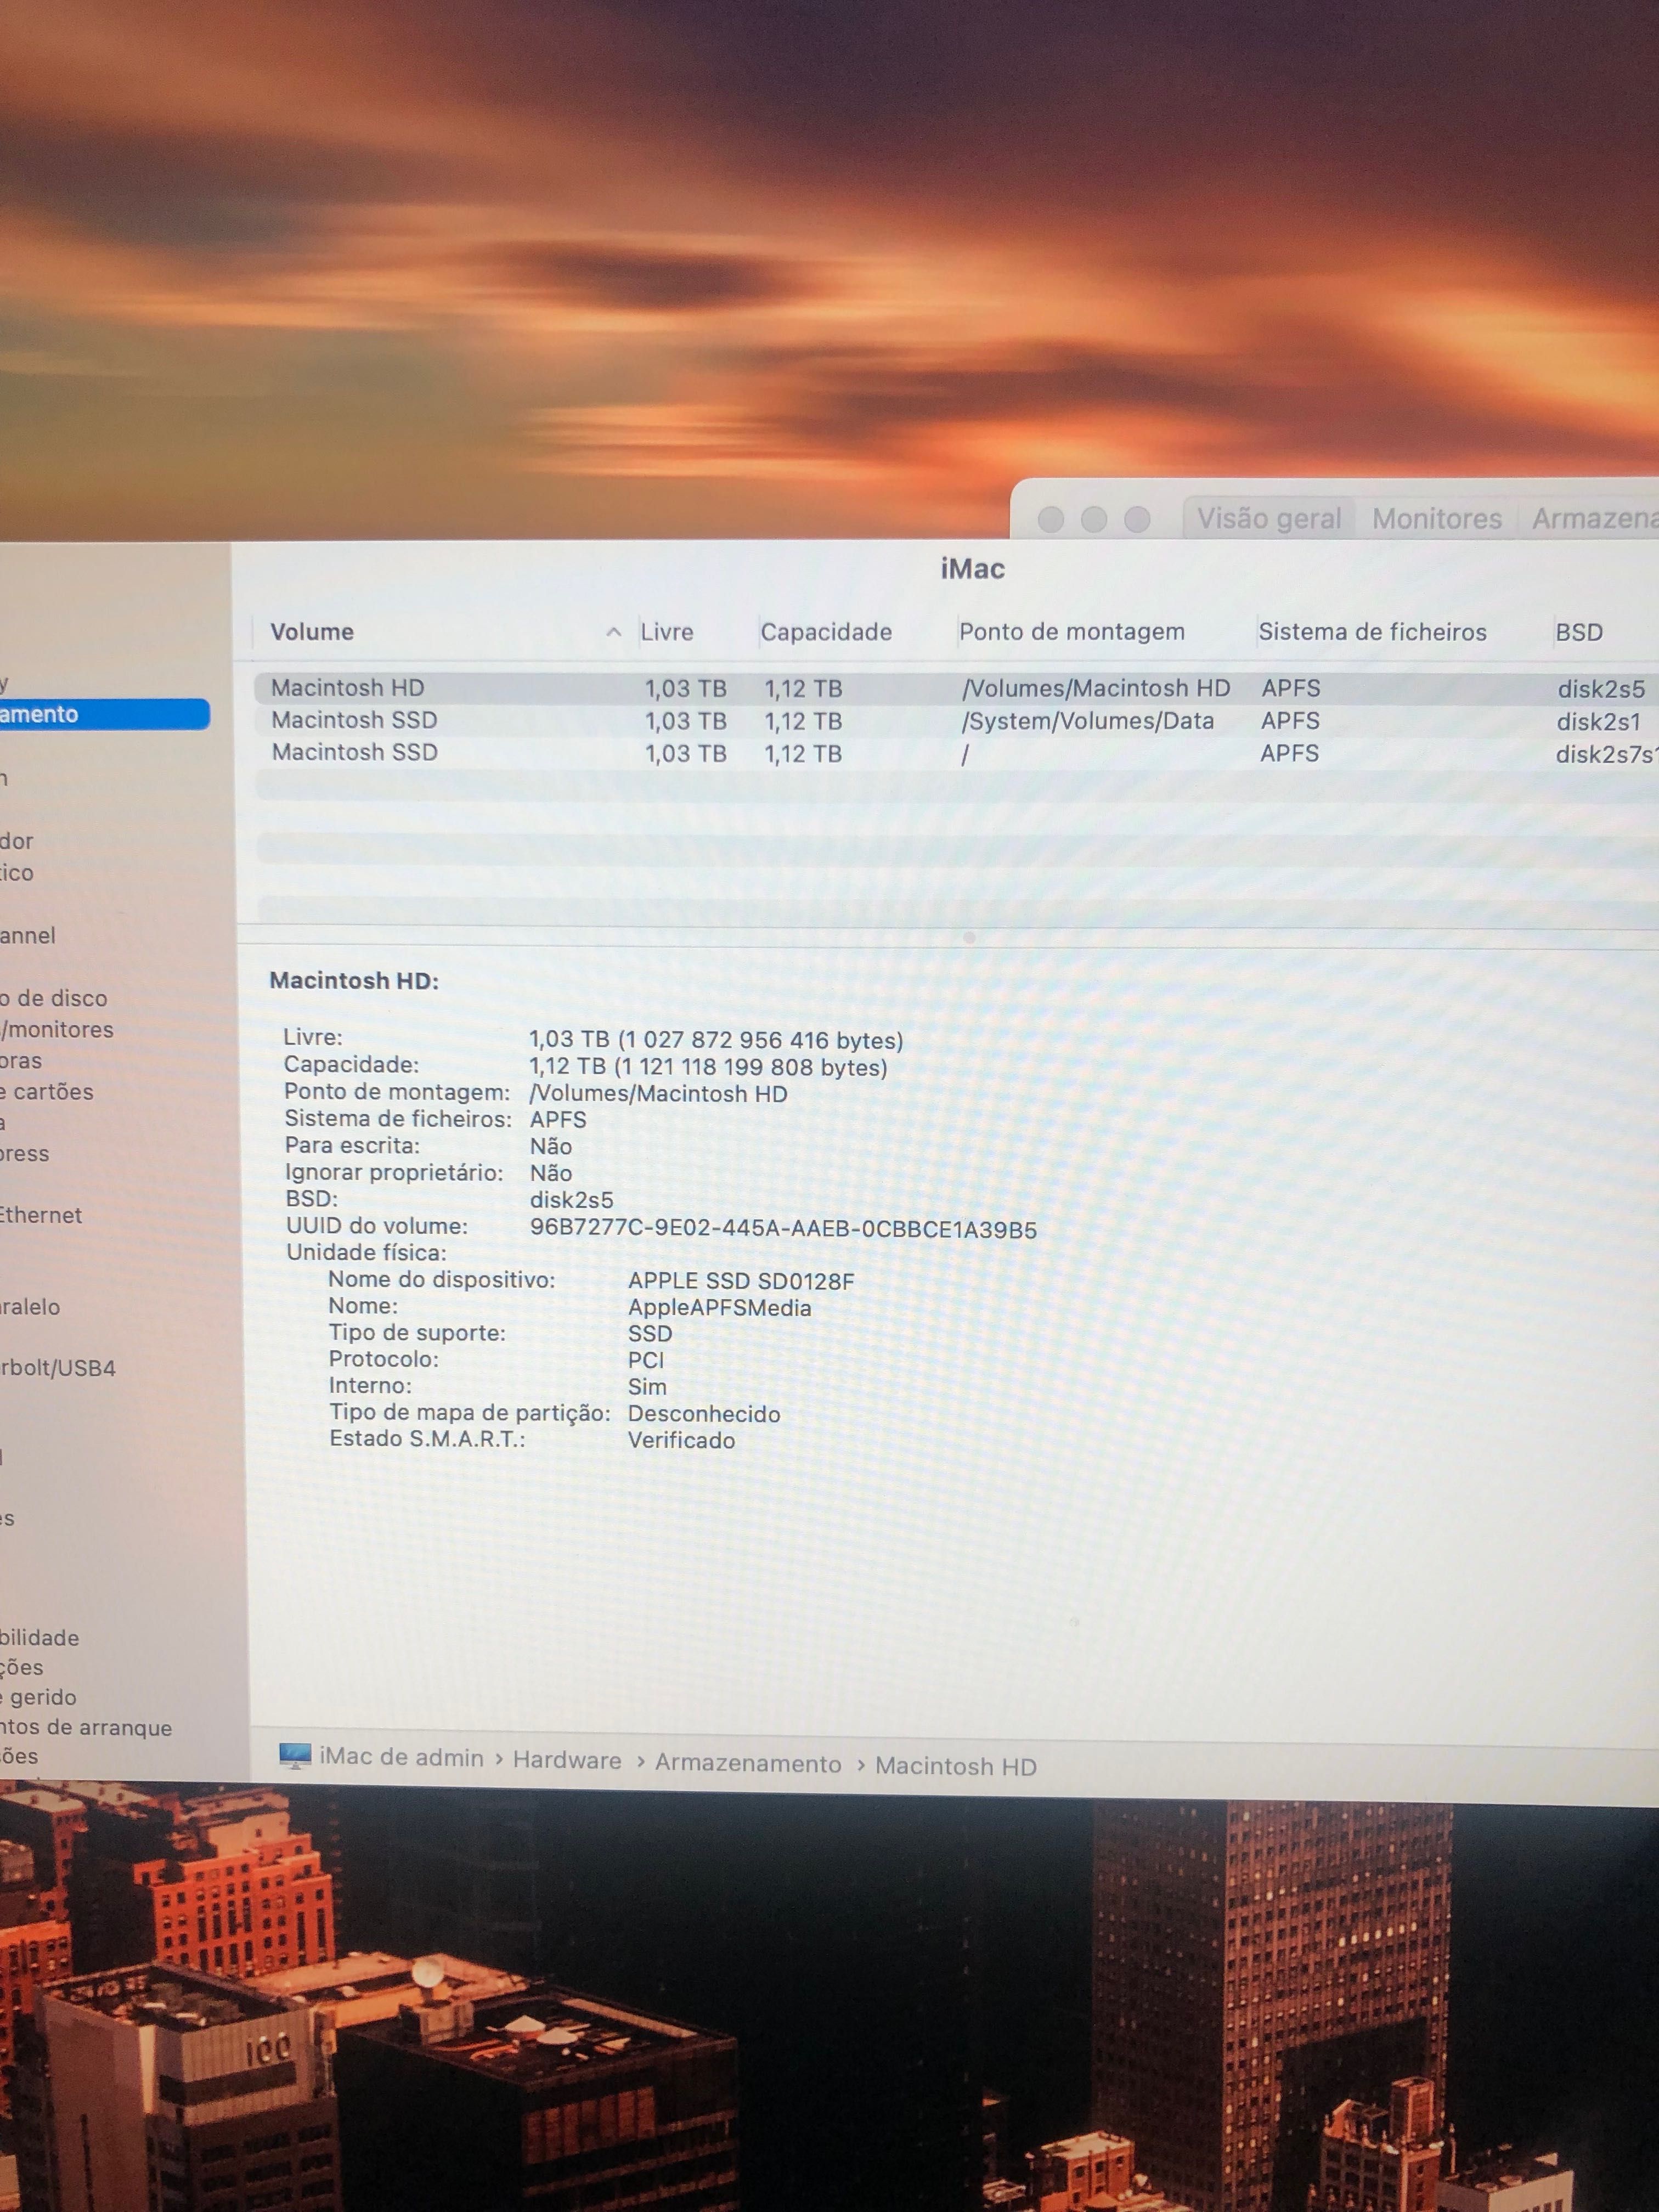Select the Ethernet sidebar item
1659x2212 pixels.
pos(41,1215)
